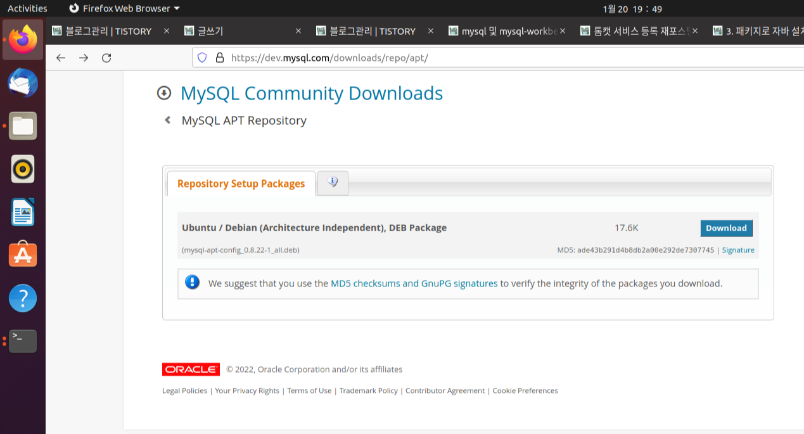Open the Firefox Web Browser app menu
The image size is (804, 434).
pyautogui.click(x=124, y=8)
